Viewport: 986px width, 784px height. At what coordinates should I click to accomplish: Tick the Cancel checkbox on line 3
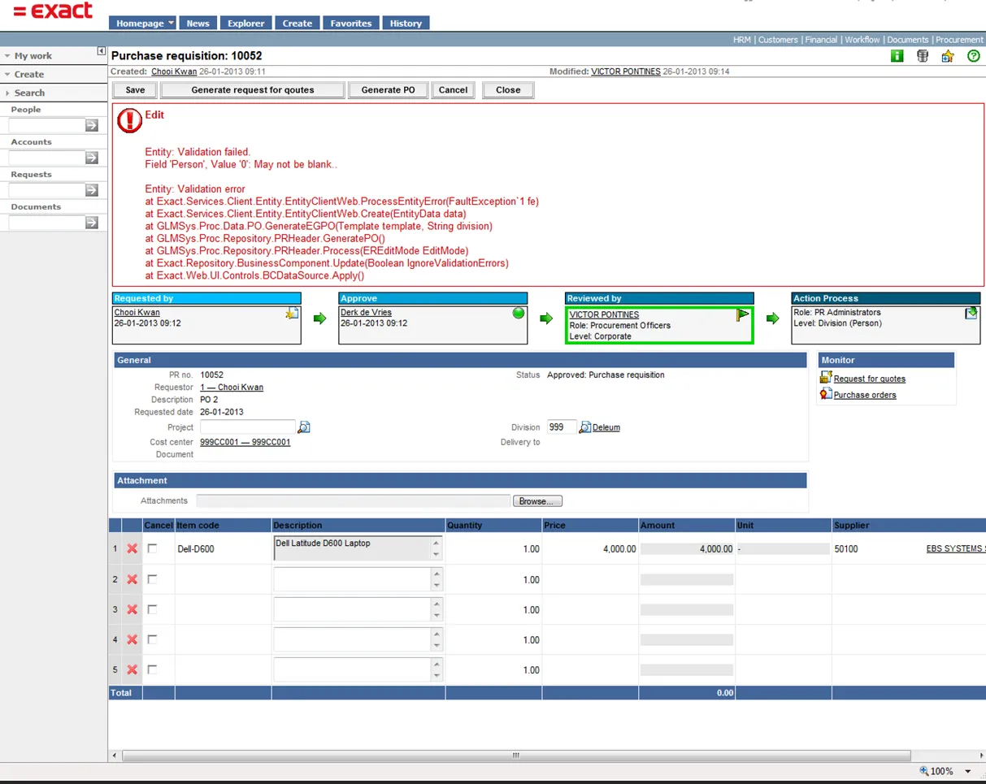coord(152,609)
